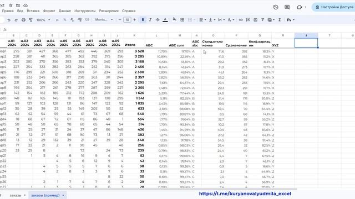Image resolution: width=355 pixels, height=199 pixels.
Task: Open the Инструменты menu
Action: 85,11
